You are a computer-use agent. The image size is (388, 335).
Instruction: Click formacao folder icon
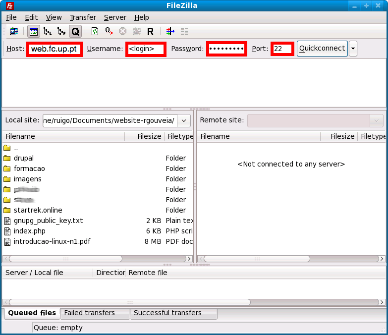click(x=7, y=168)
